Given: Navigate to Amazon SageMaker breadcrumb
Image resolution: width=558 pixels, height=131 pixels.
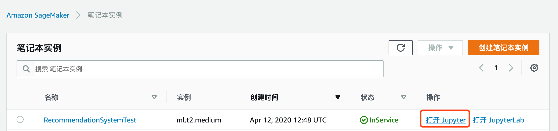Looking at the screenshot, I should (38, 15).
